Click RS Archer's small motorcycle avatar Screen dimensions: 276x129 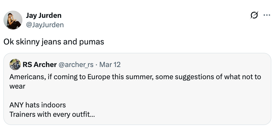[x=15, y=64]
